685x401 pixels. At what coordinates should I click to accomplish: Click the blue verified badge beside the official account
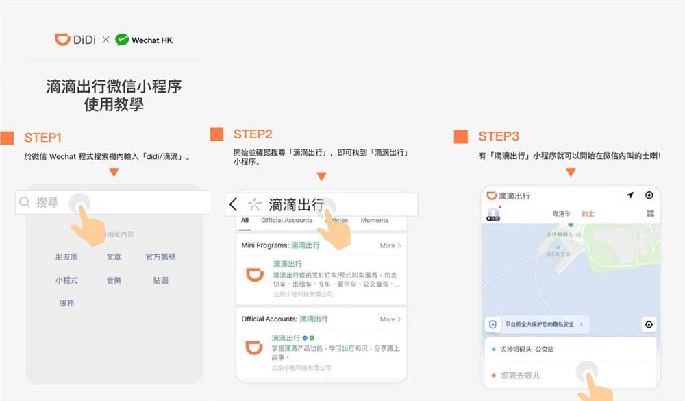coord(305,338)
